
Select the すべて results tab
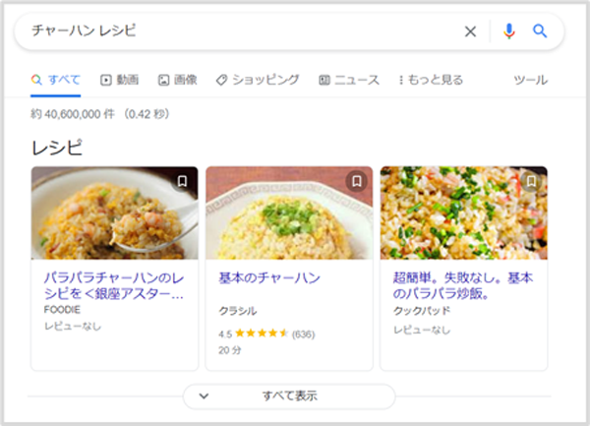pyautogui.click(x=56, y=80)
